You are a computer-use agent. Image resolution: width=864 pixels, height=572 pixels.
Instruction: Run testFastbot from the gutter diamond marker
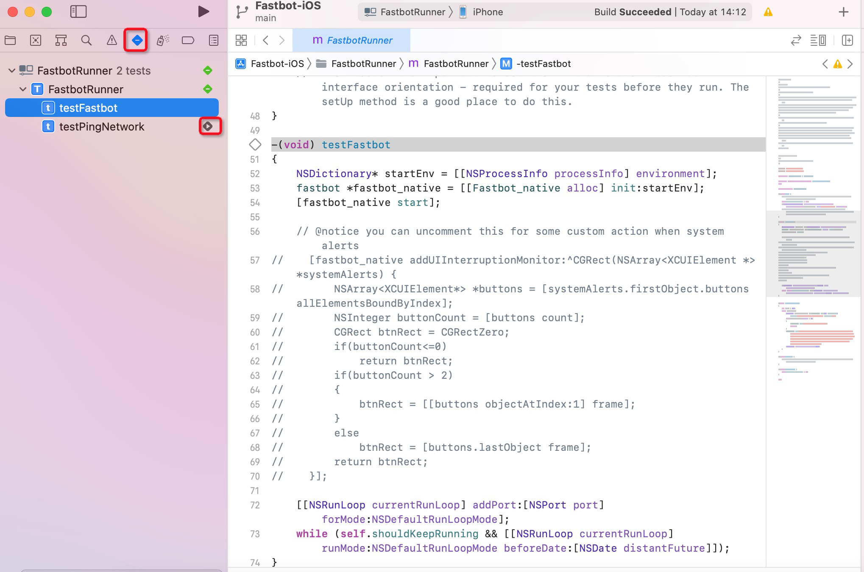255,144
